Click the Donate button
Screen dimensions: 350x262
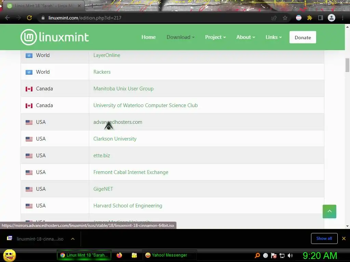303,37
